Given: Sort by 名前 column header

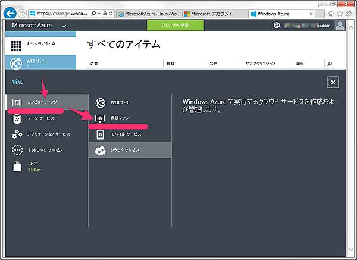Looking at the screenshot, I should [x=94, y=63].
